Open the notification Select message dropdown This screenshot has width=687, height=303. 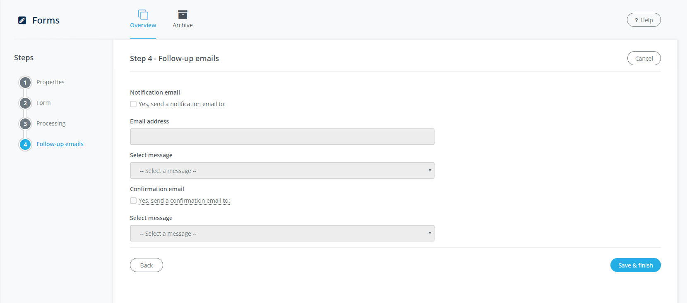coord(282,170)
